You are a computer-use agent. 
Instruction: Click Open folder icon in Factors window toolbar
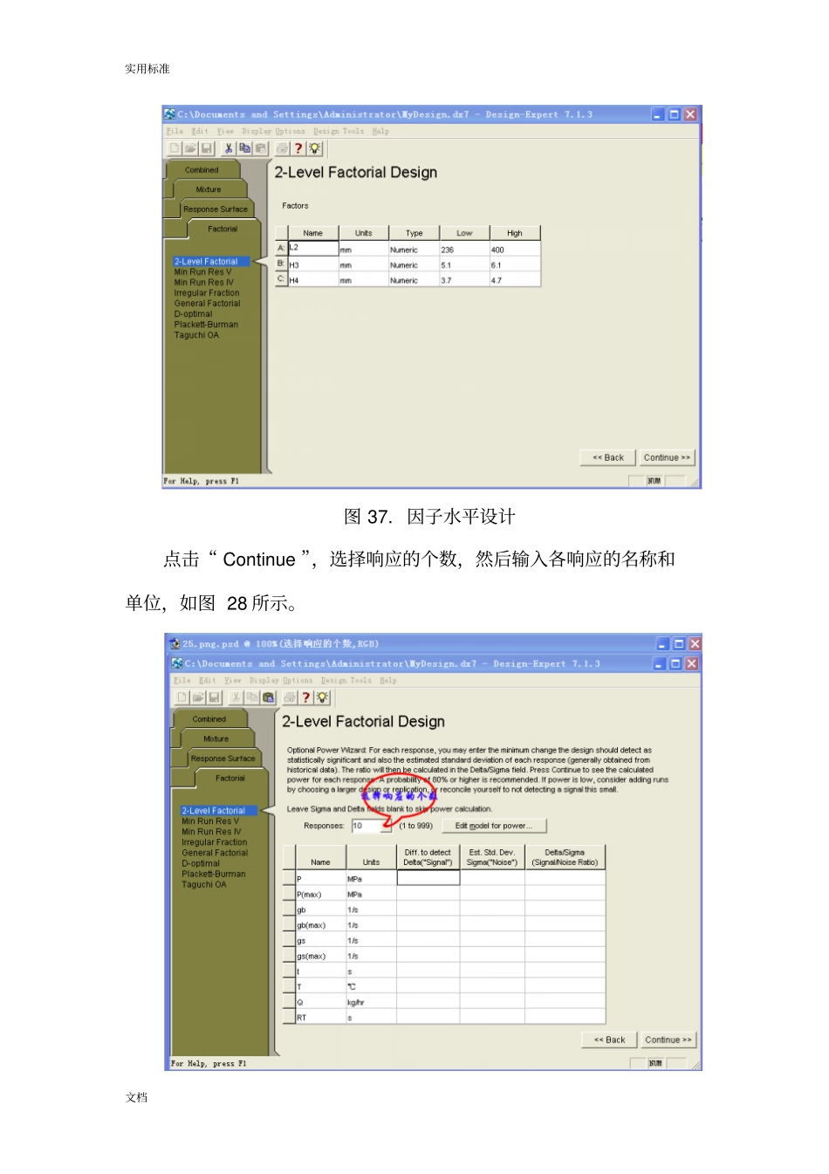190,148
